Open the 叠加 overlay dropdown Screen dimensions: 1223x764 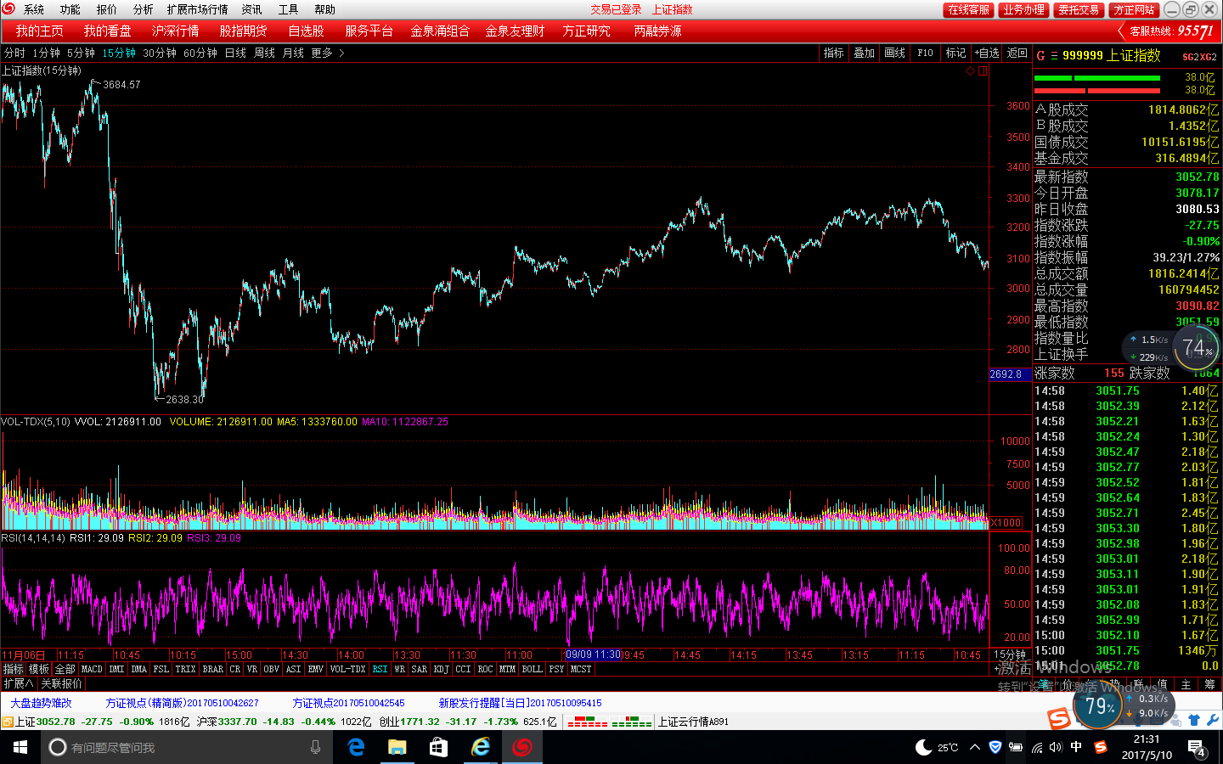865,53
